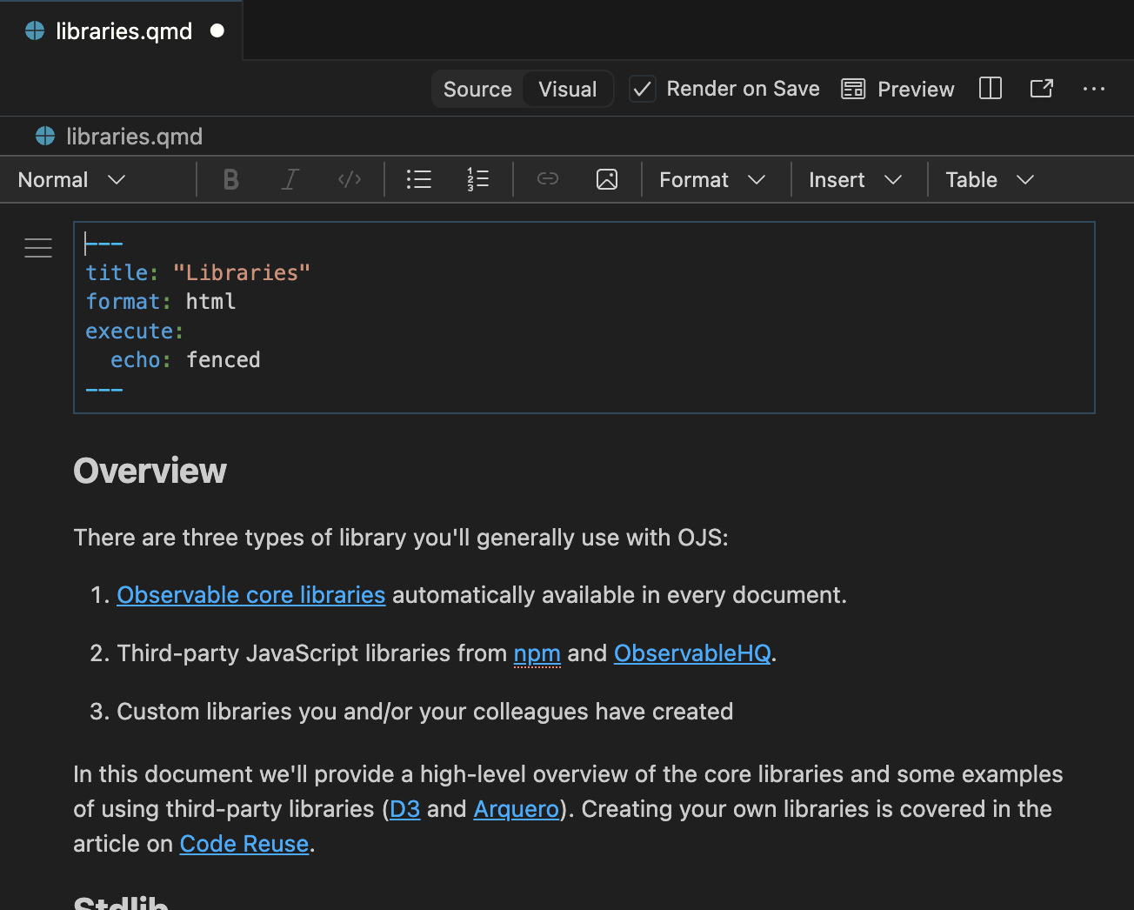Insert a numbered list
The image size is (1134, 910).
477,179
